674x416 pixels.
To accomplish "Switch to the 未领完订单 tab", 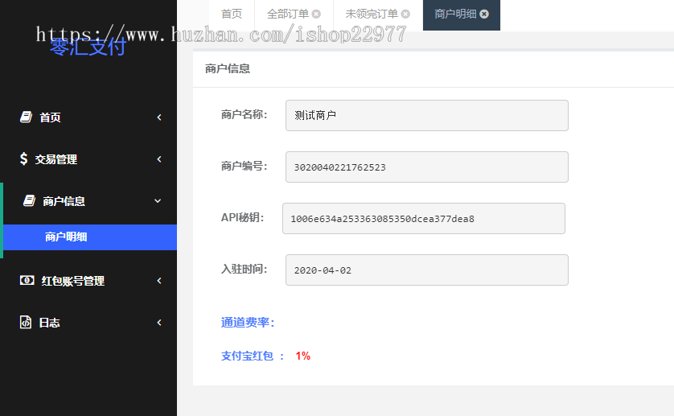I will pos(372,14).
